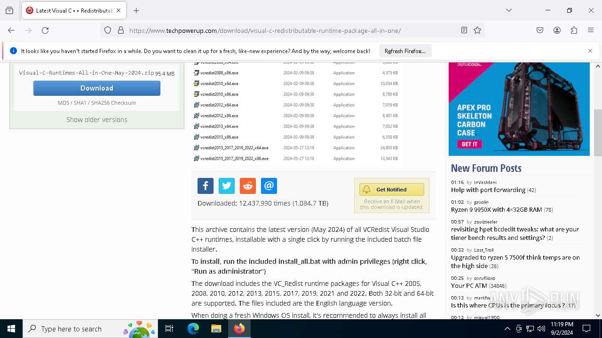
Task: Share on Twitter icon
Action: tap(227, 186)
